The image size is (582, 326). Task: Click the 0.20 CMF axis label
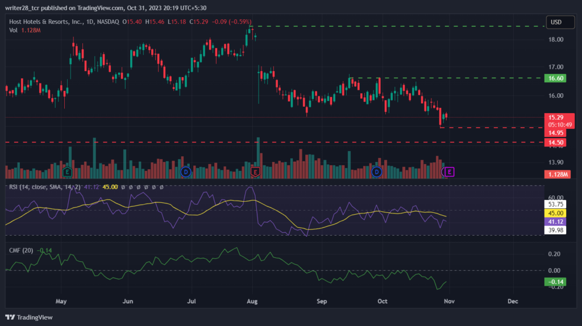pos(554,254)
